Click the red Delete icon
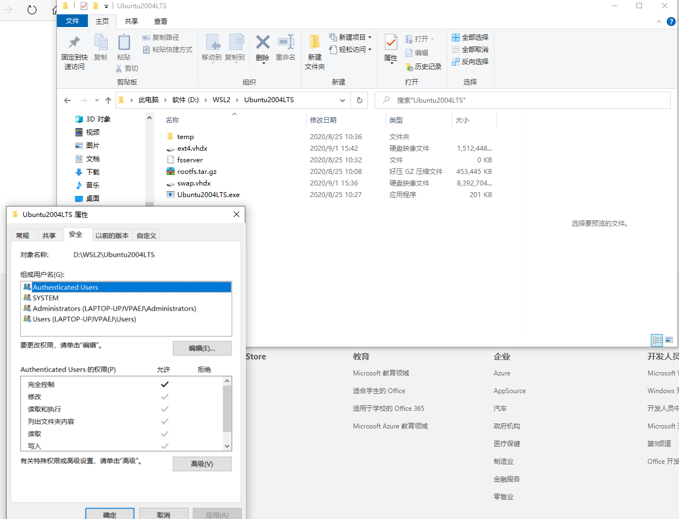Screen dimensions: 679x519 click(262, 49)
